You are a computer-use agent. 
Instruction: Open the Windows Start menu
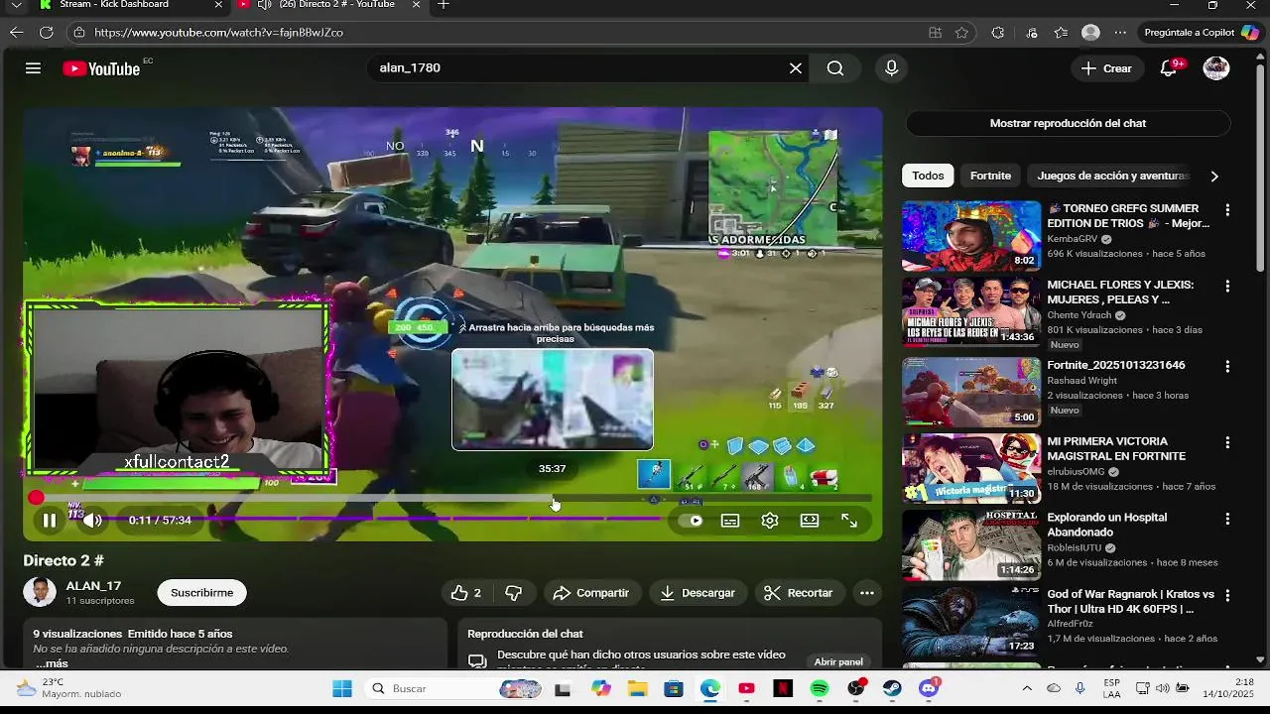pos(342,688)
